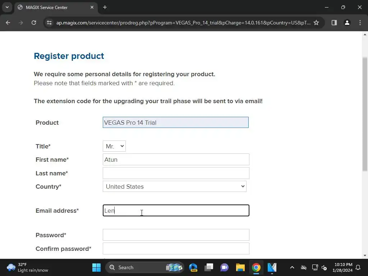Launch Microsoft Edge Preview from taskbar
The image size is (368, 276).
coord(193,267)
